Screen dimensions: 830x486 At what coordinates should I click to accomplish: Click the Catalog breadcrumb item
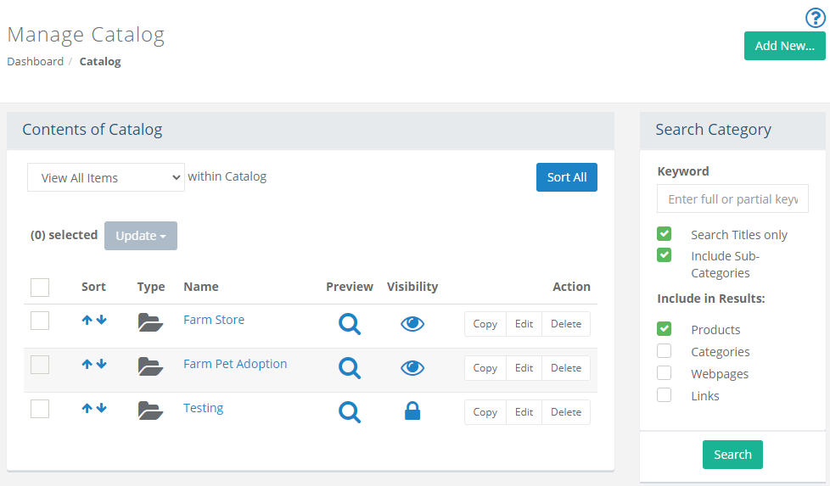(x=100, y=61)
